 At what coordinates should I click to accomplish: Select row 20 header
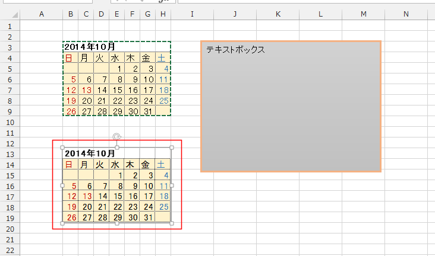10,229
